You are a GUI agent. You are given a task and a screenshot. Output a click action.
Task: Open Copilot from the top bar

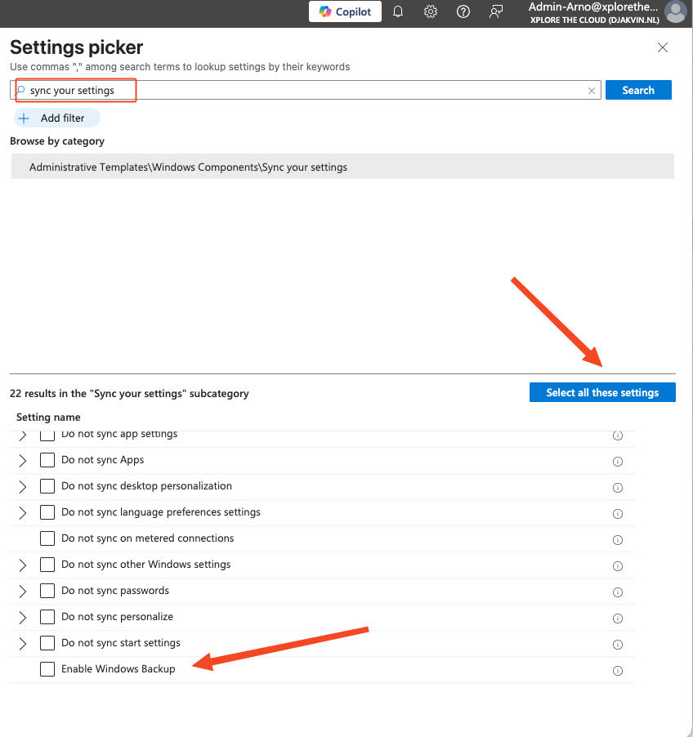click(344, 11)
